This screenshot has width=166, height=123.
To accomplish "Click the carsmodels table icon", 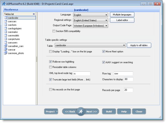I will (6, 36).
